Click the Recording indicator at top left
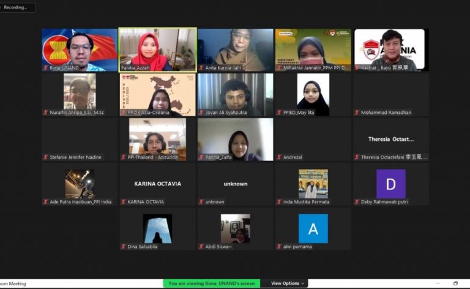470x289 pixels. 17,8
